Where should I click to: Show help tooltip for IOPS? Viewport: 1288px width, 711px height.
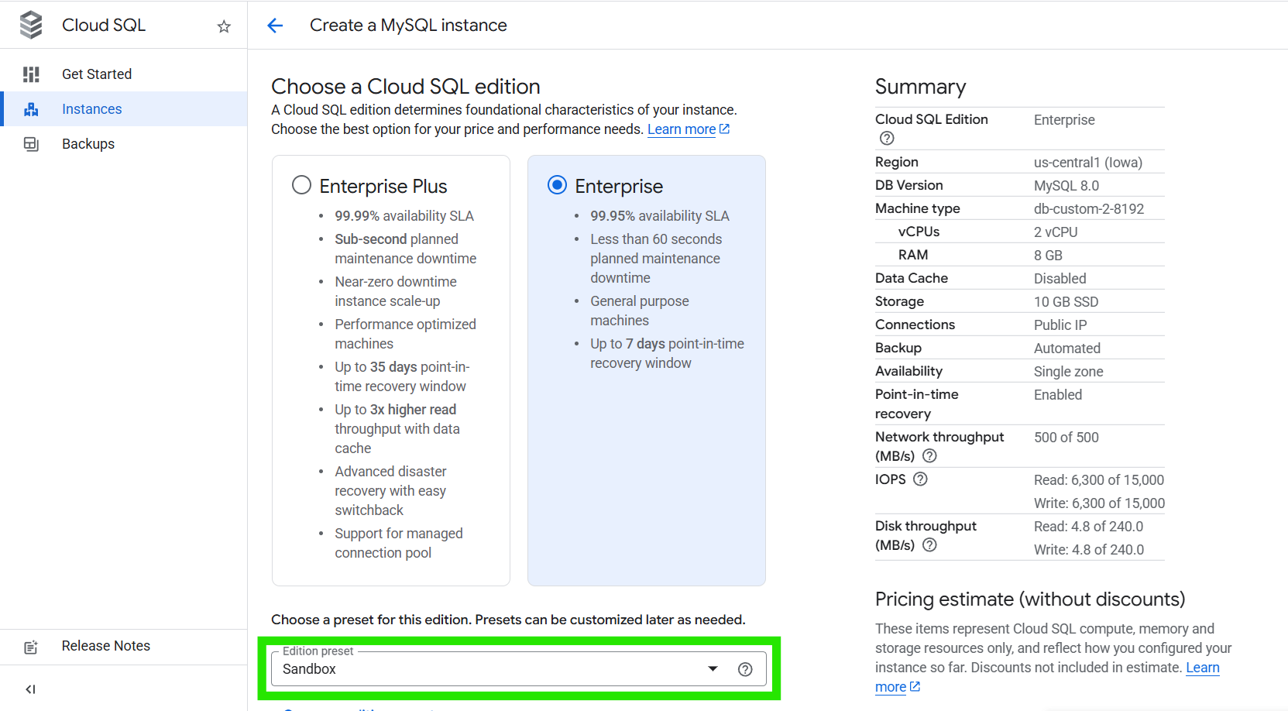click(920, 479)
